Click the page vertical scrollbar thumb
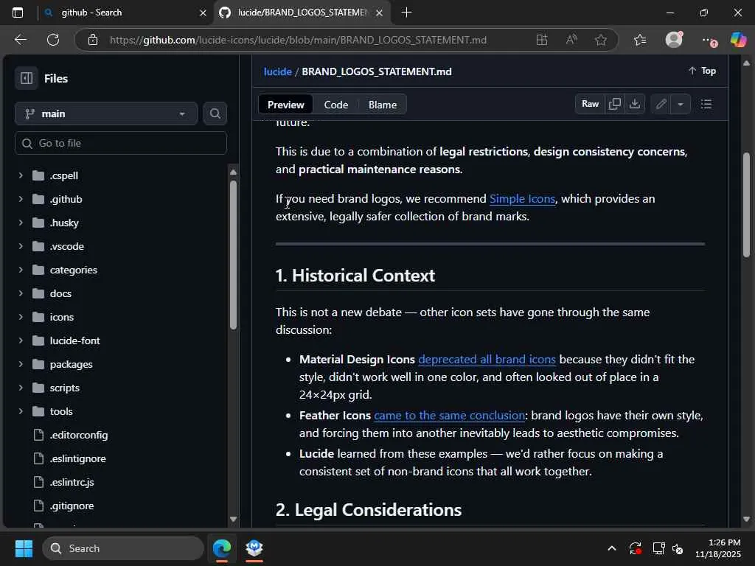The width and height of the screenshot is (755, 566). tap(746, 205)
